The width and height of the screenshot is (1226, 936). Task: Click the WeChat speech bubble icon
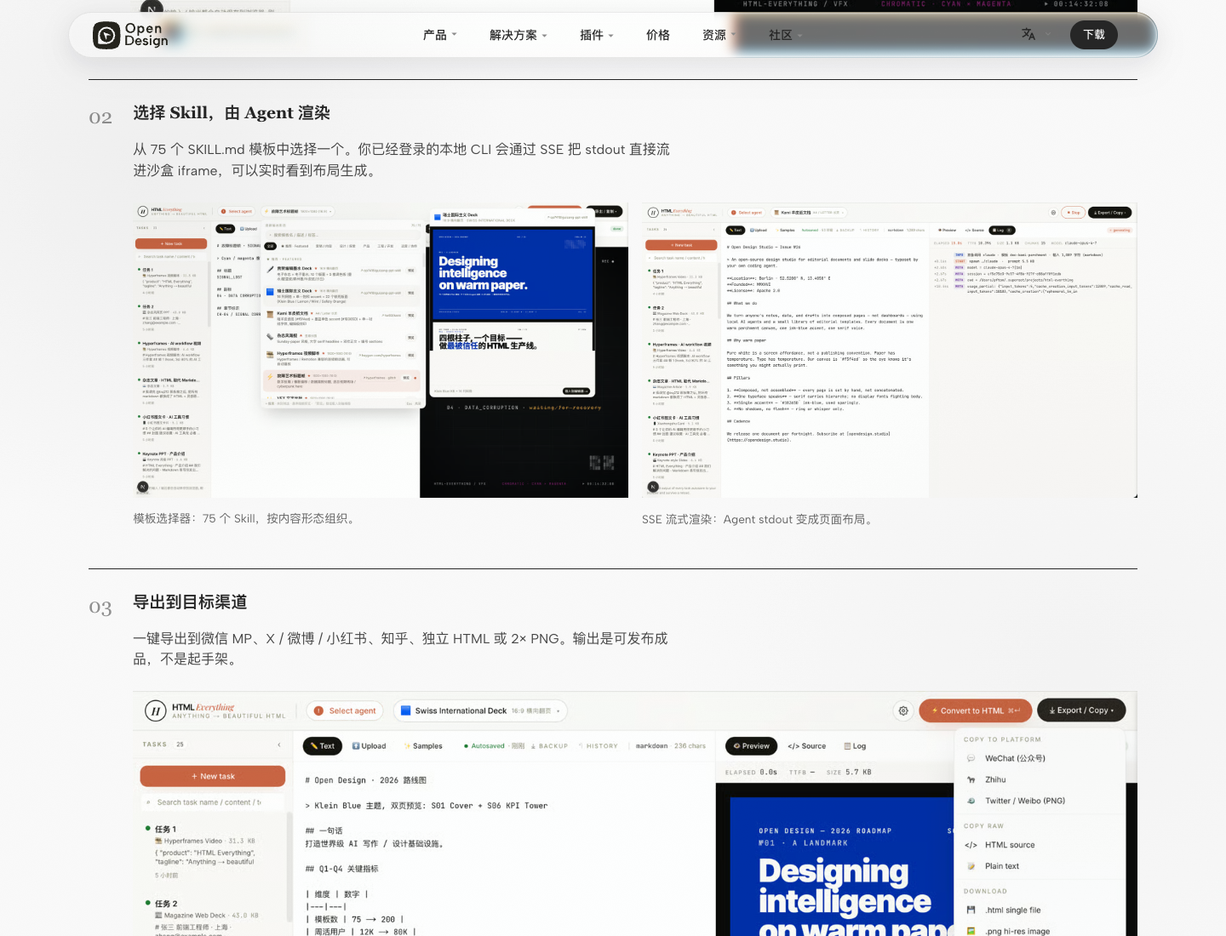coord(971,758)
